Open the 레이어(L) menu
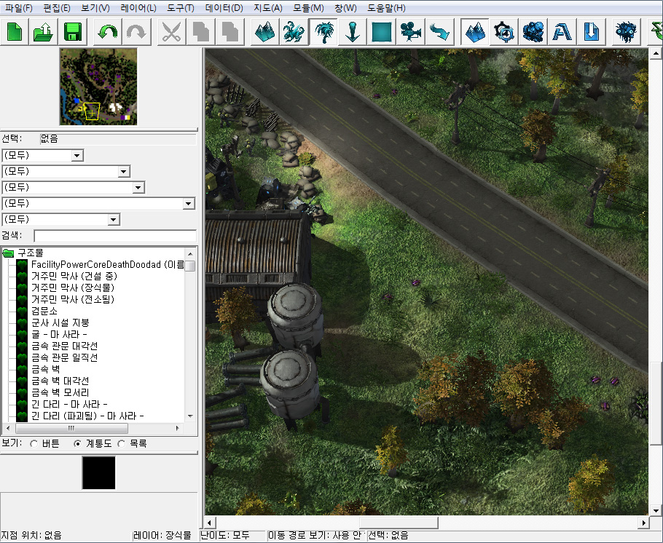The height and width of the screenshot is (543, 663). pyautogui.click(x=138, y=8)
